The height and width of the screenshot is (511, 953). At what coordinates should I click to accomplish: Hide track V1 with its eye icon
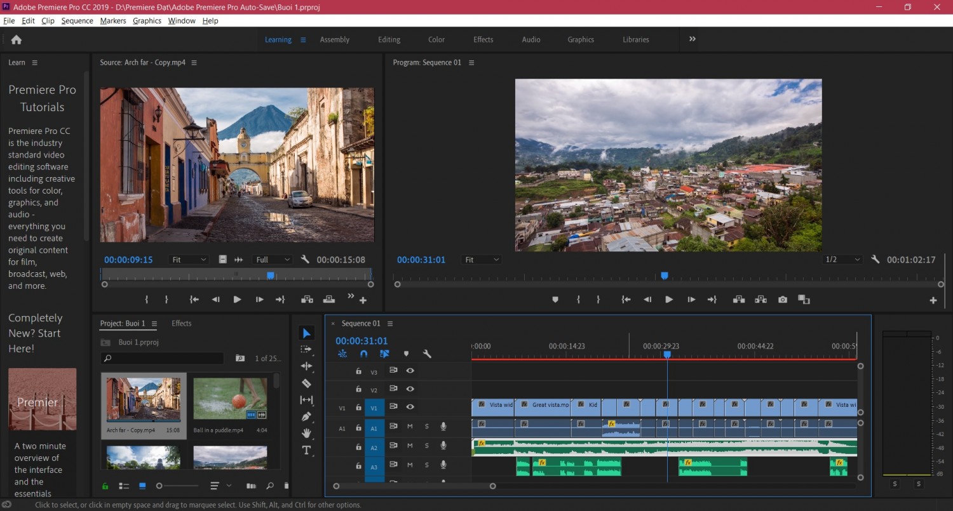click(410, 407)
